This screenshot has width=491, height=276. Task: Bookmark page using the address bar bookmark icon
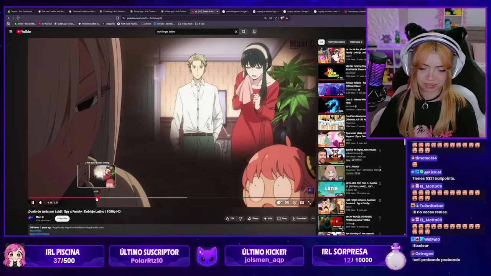click(x=117, y=18)
